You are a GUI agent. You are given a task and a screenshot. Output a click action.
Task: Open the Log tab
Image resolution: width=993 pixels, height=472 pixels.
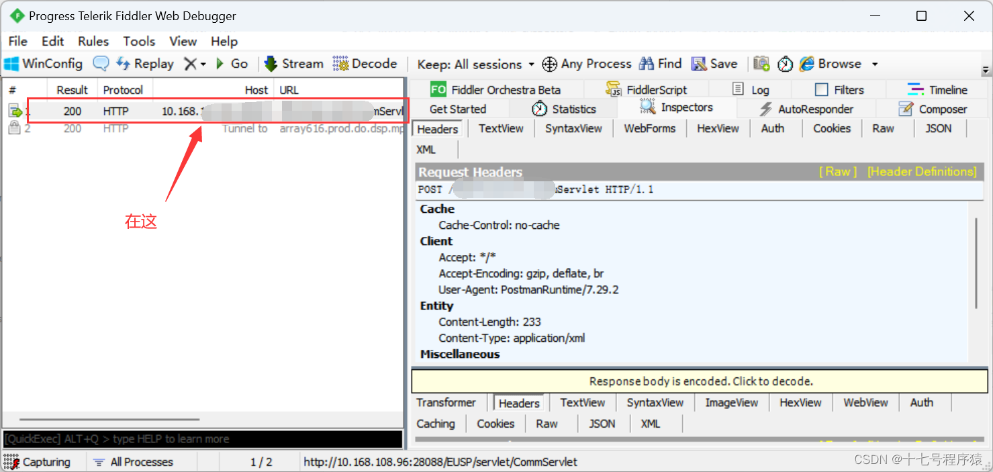(x=751, y=89)
